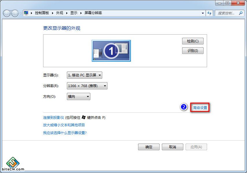
Task: Open 放大或缩小文本和其他项目 link
Action: (x=64, y=125)
